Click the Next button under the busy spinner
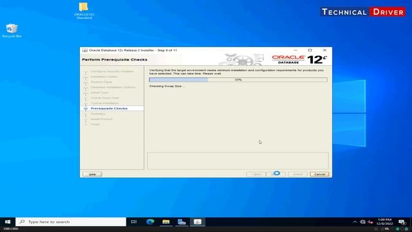Image resolution: width=412 pixels, height=232 pixels. 276,174
